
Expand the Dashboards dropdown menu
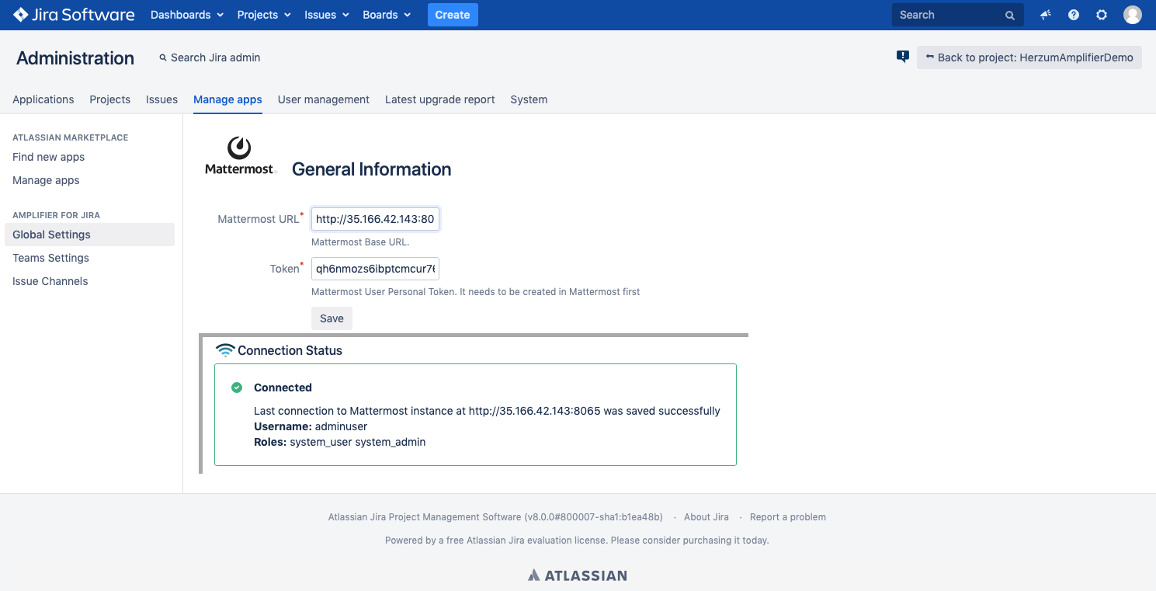pos(187,15)
